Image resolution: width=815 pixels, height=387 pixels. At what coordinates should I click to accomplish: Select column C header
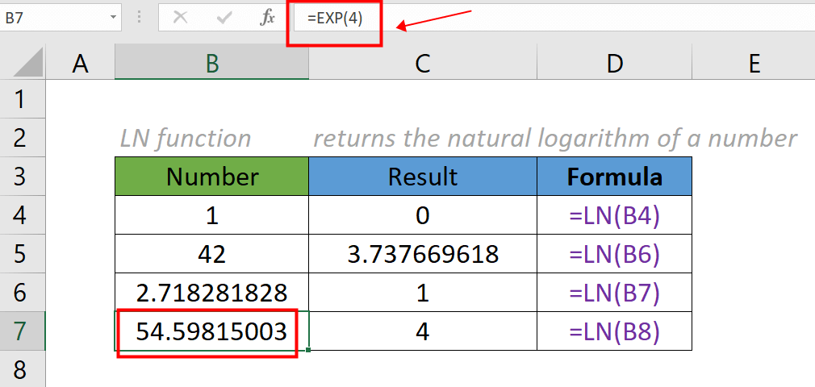[423, 64]
